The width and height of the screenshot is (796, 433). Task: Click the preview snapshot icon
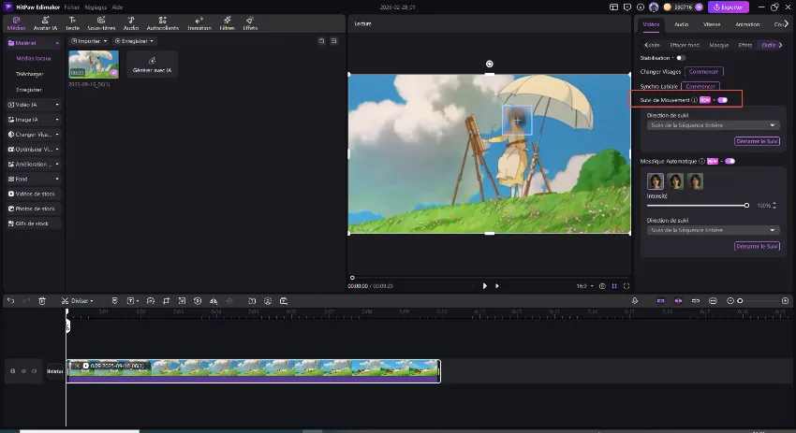pos(602,286)
